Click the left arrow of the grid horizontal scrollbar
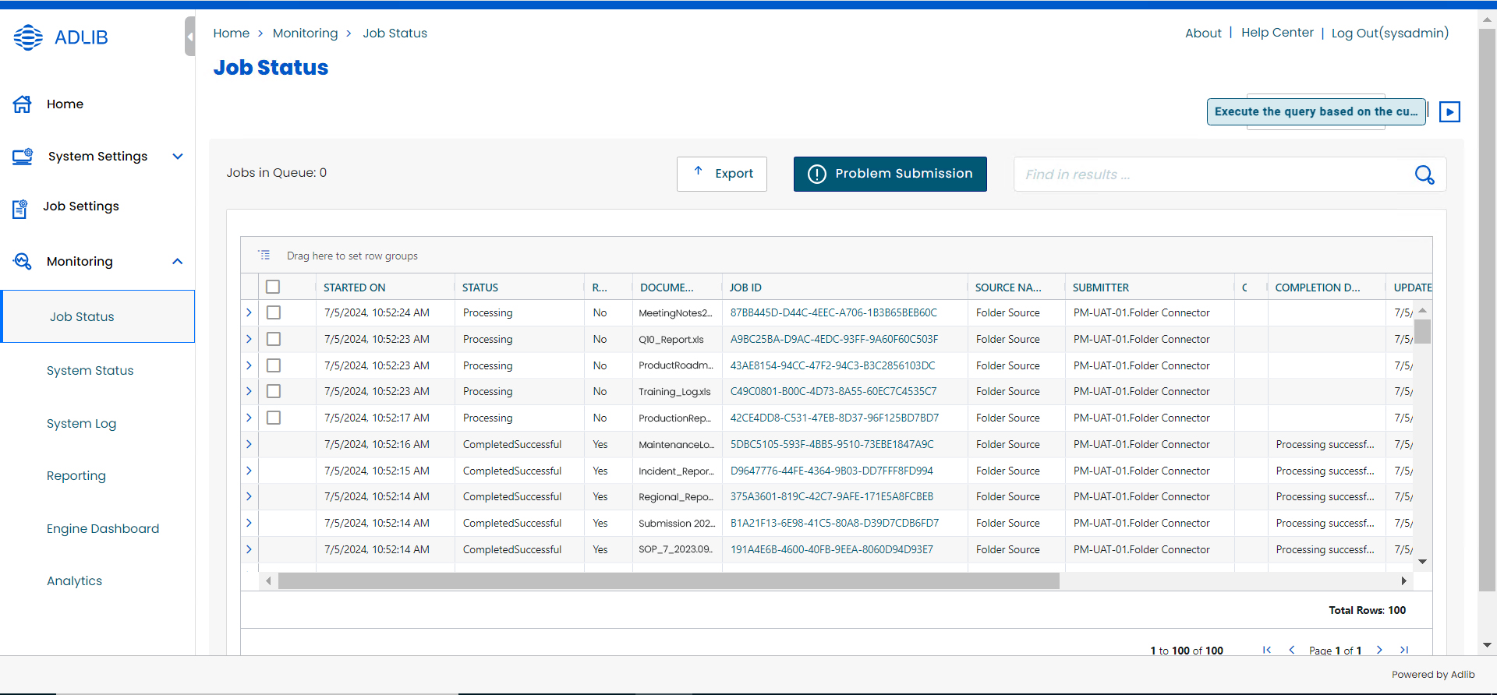This screenshot has height=695, width=1497. point(268,581)
